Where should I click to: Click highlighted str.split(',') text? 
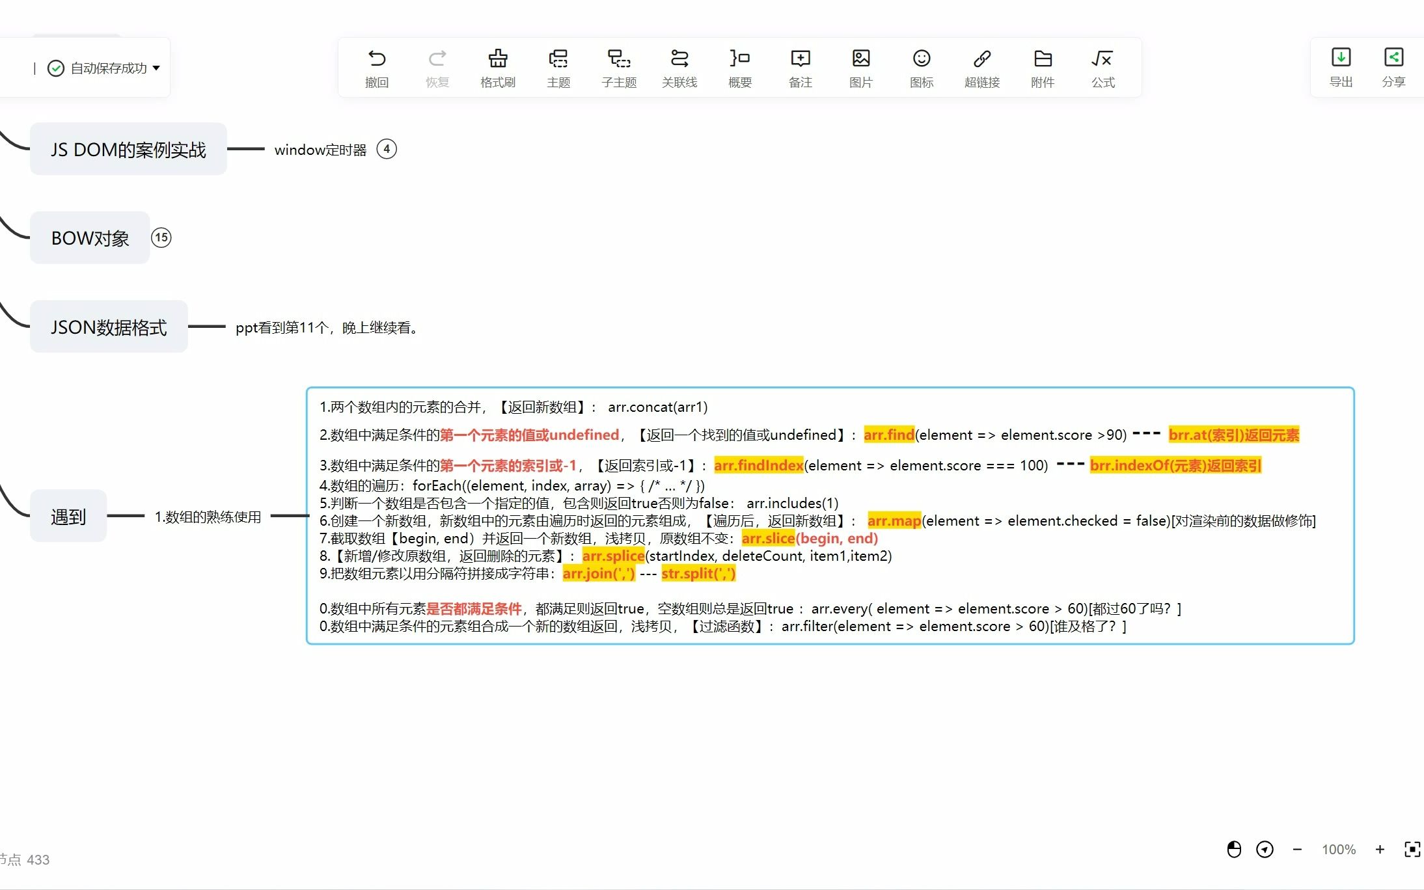[698, 573]
